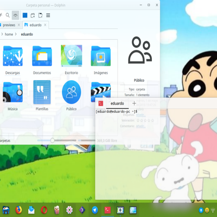The width and height of the screenshot is (217, 217).
Task: Click the Imágenes label
Action: [x=101, y=73]
